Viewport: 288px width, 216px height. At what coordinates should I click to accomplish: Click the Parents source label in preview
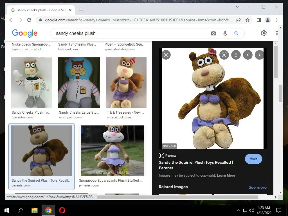click(x=171, y=155)
